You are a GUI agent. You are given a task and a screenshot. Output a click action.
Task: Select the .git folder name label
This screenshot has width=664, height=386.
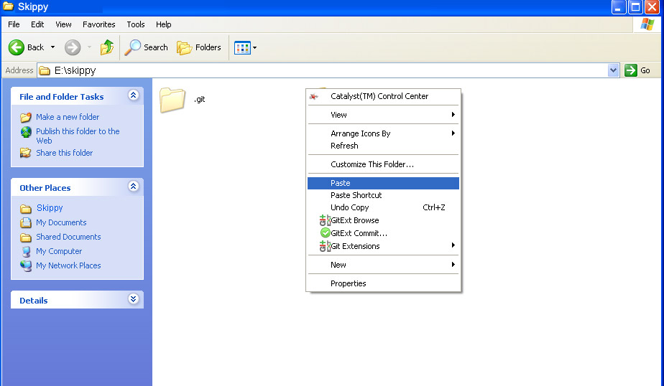[x=200, y=99]
